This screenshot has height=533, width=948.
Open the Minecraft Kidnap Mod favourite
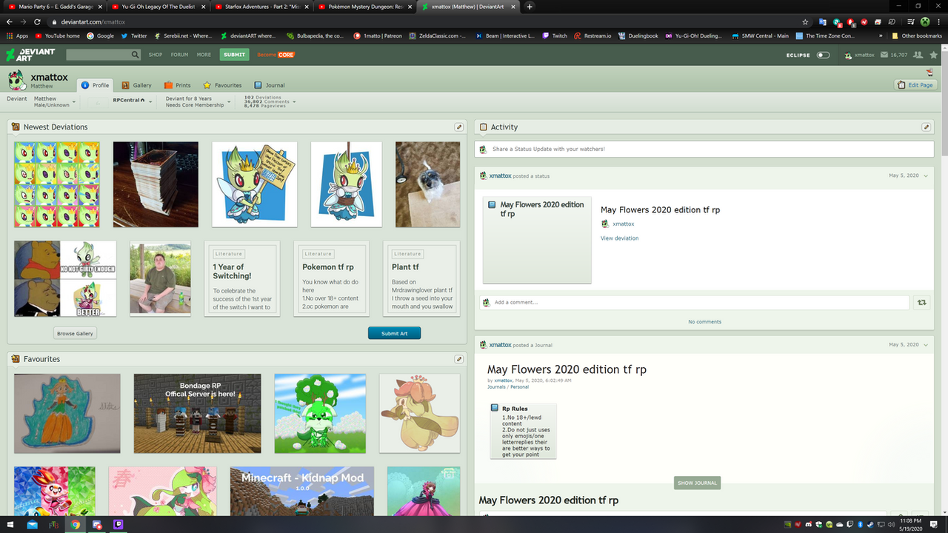302,491
